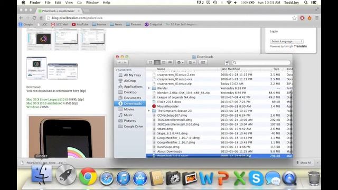The width and height of the screenshot is (338, 190).
Task: Open the View menu
Action: point(69,3)
